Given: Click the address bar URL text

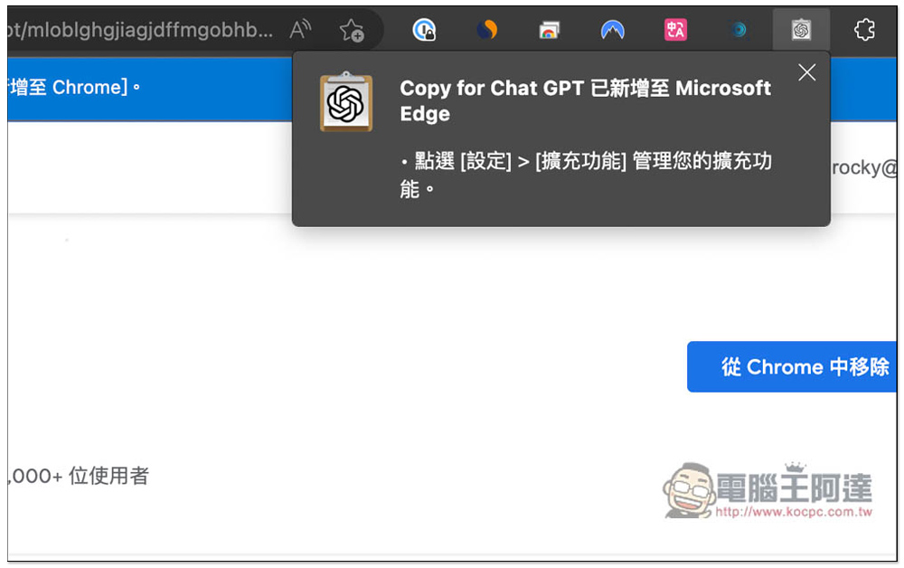Looking at the screenshot, I should [x=140, y=30].
